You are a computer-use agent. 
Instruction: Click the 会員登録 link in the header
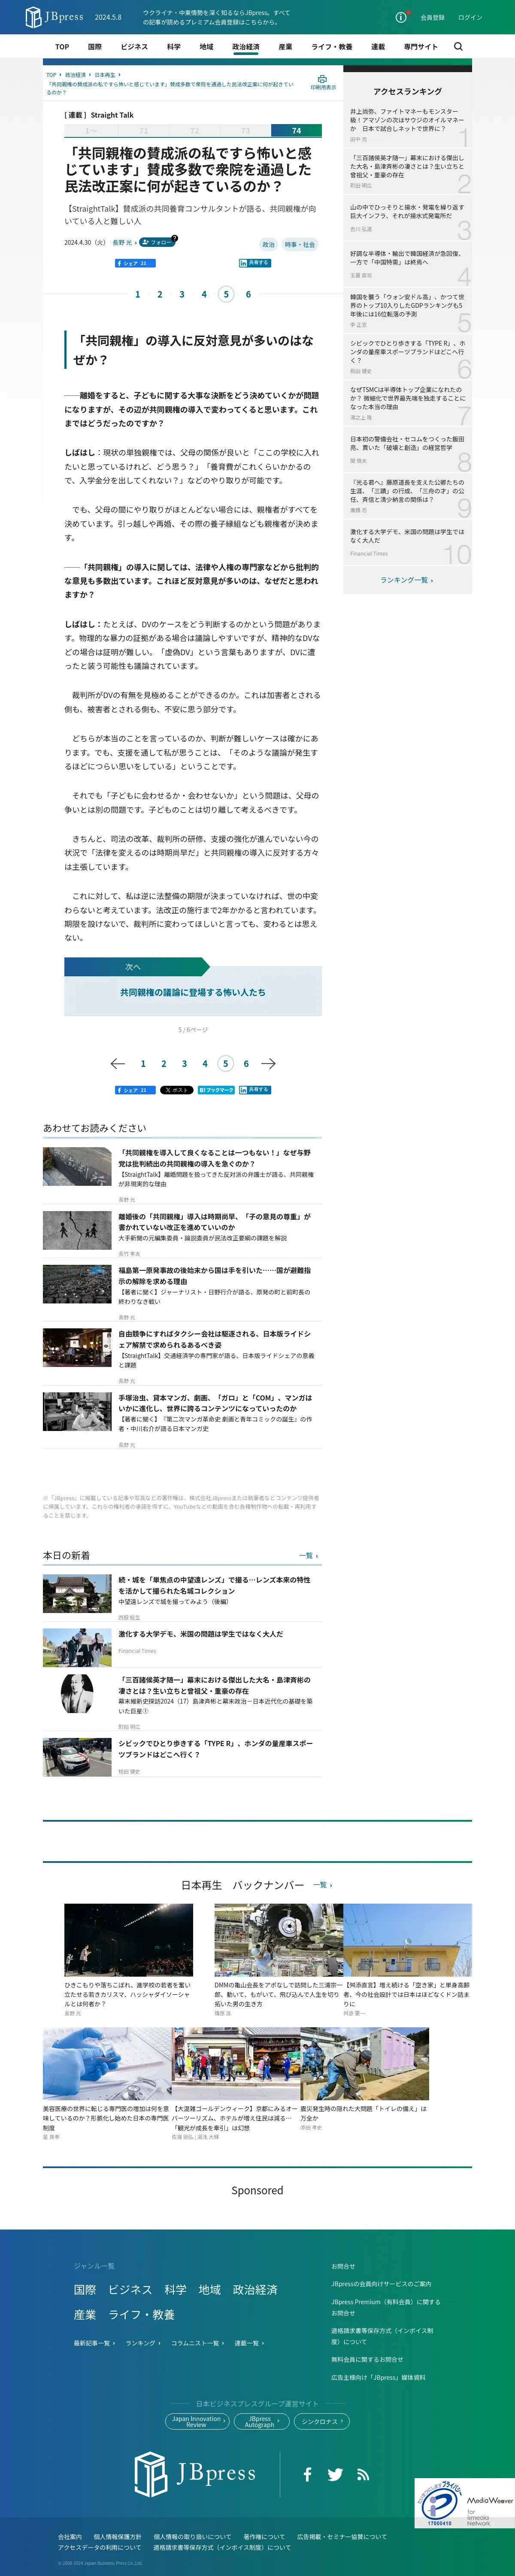click(432, 17)
